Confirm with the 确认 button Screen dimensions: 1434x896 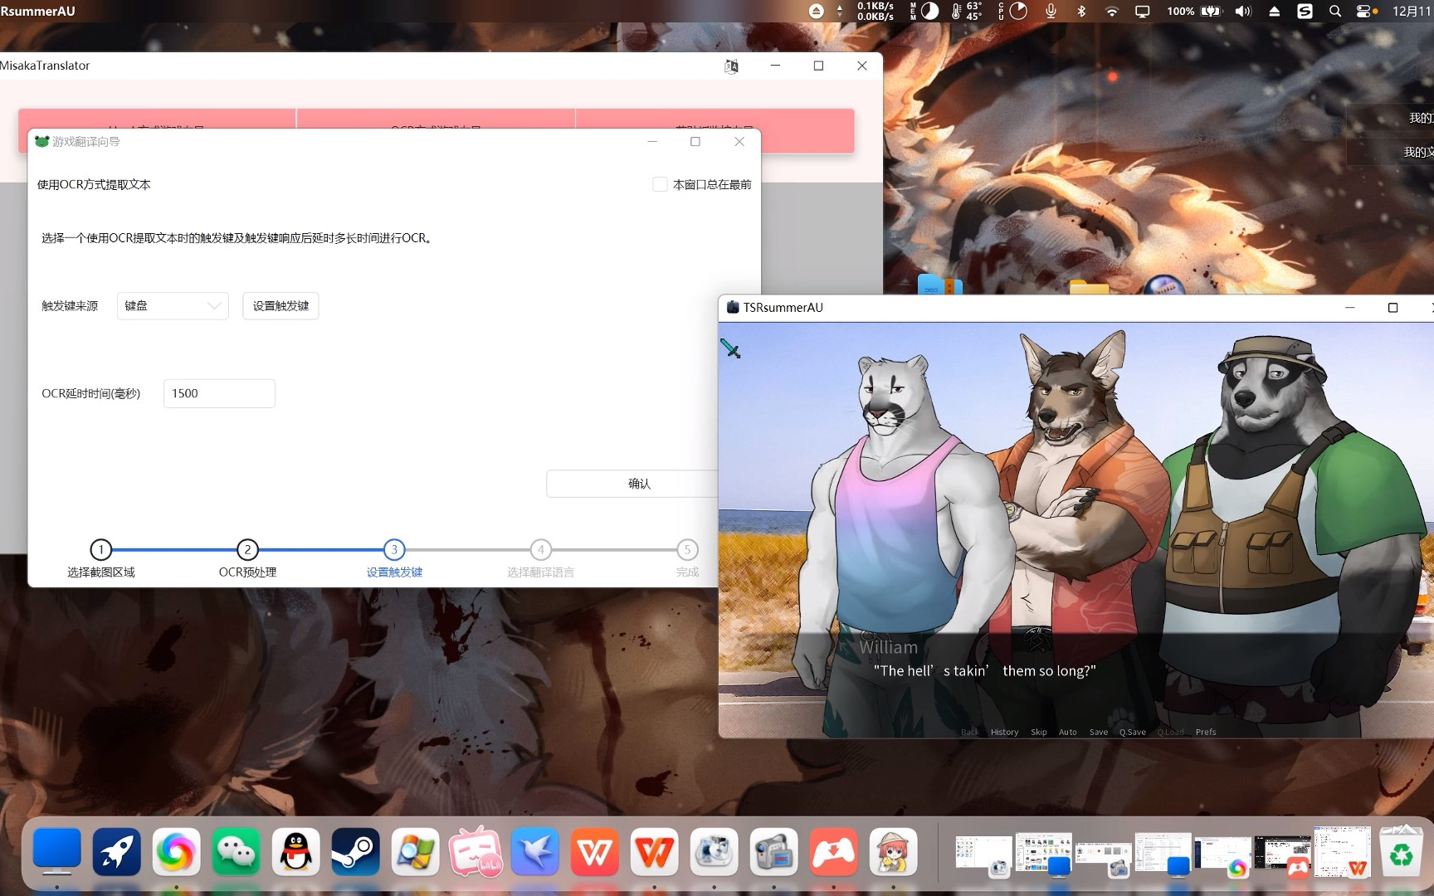[x=639, y=484]
